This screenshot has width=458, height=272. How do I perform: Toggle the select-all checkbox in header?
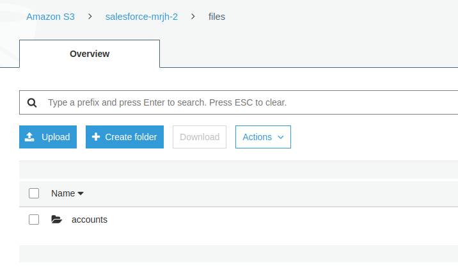(35, 193)
